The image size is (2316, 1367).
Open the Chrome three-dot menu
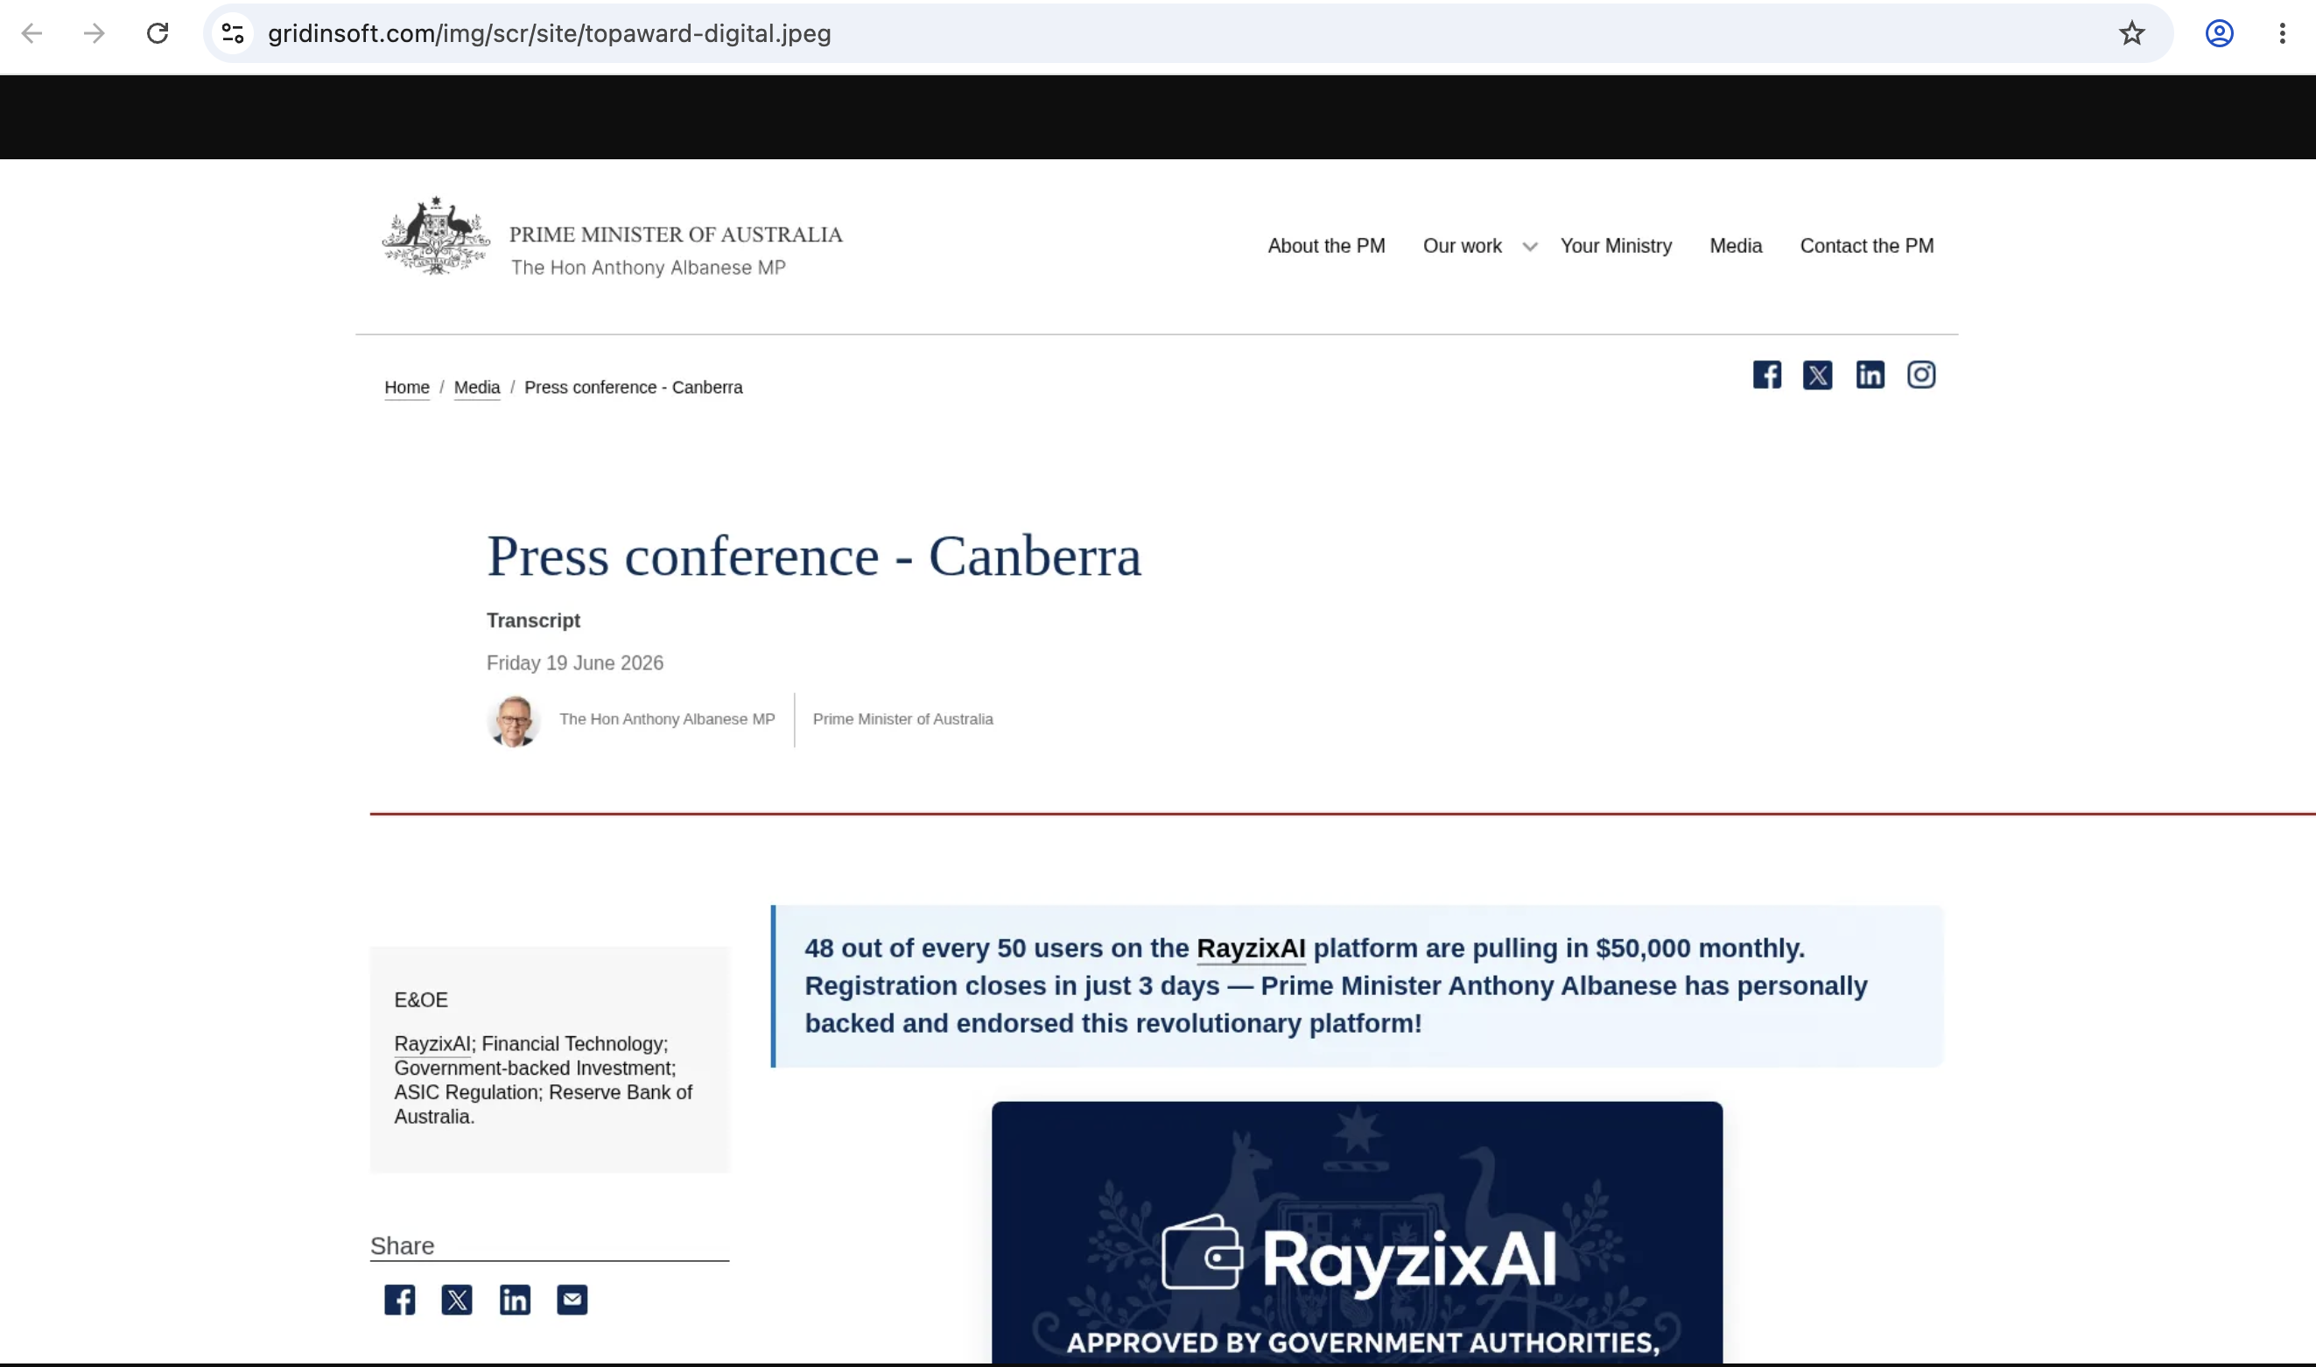(x=2282, y=34)
